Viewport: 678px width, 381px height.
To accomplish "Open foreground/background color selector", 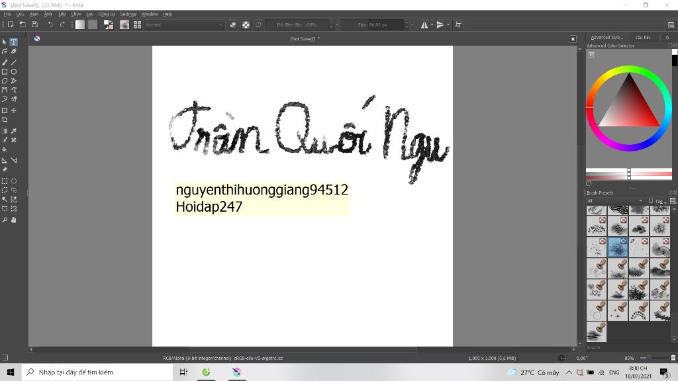I will (x=109, y=24).
